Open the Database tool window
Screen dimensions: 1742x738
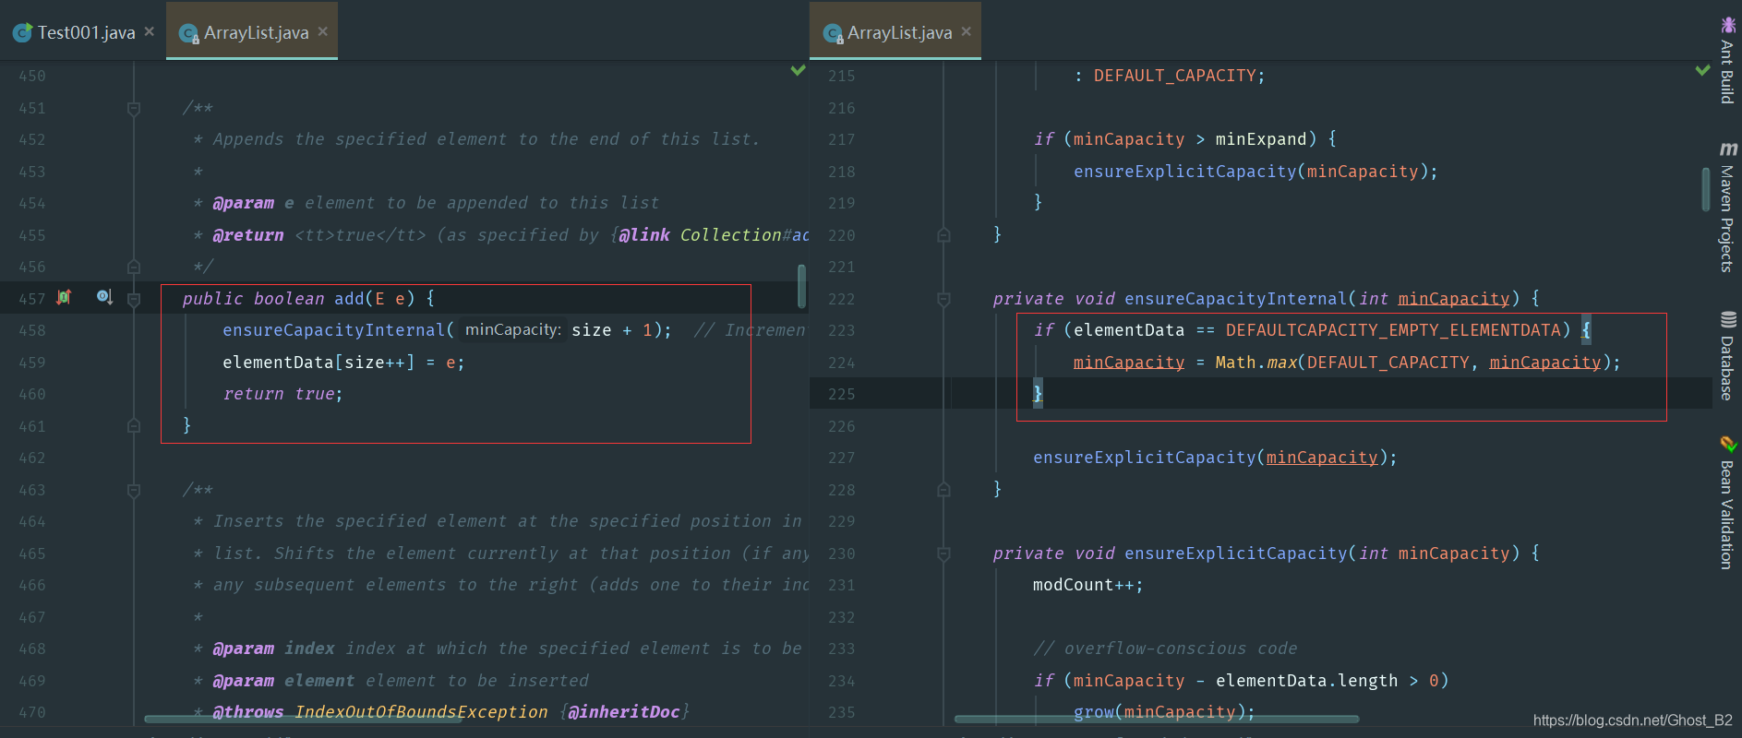click(1727, 356)
